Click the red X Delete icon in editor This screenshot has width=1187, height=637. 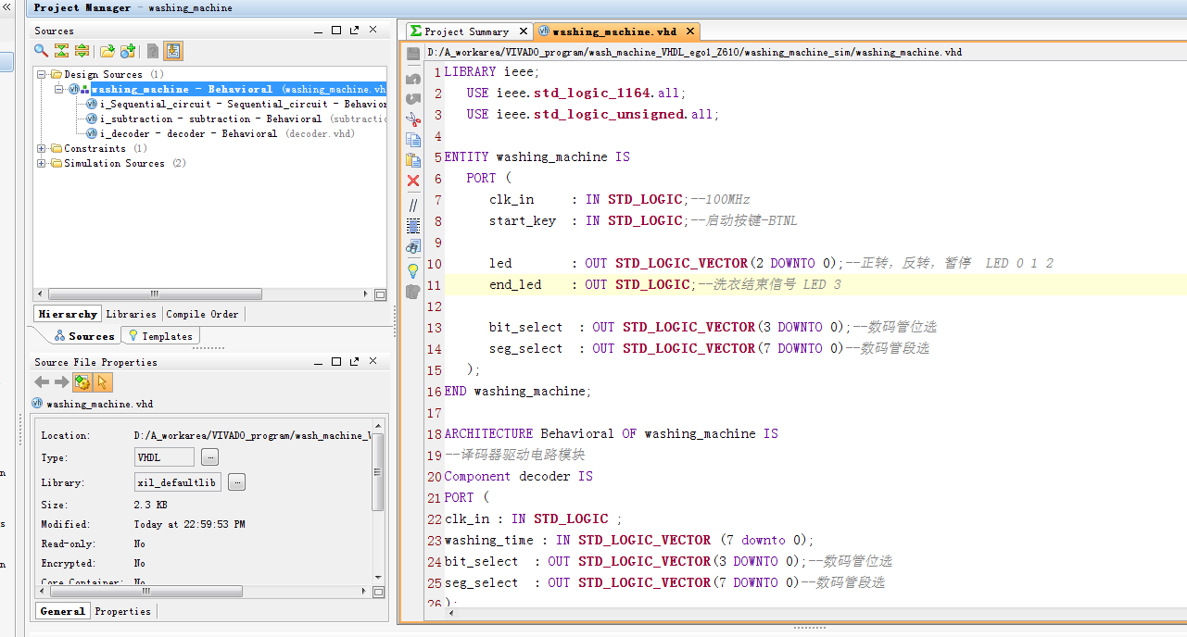coord(413,181)
